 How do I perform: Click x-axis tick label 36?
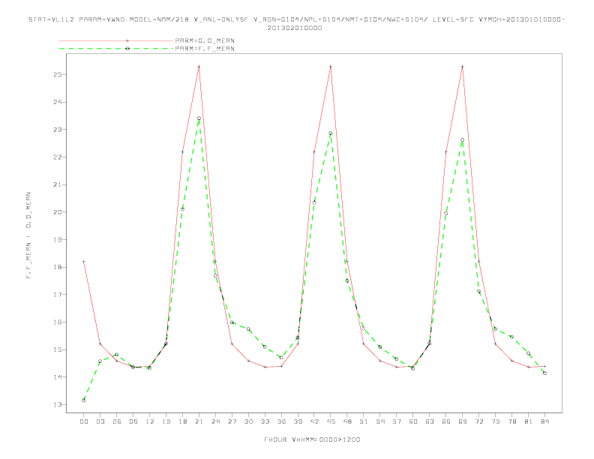[x=281, y=421]
